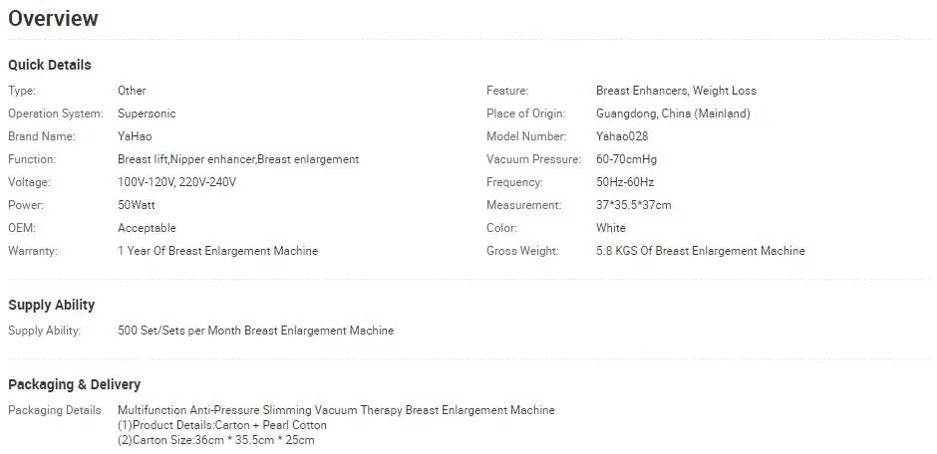The image size is (937, 454).
Task: Click the 5.8 KGS gross weight text
Action: pyautogui.click(x=701, y=251)
